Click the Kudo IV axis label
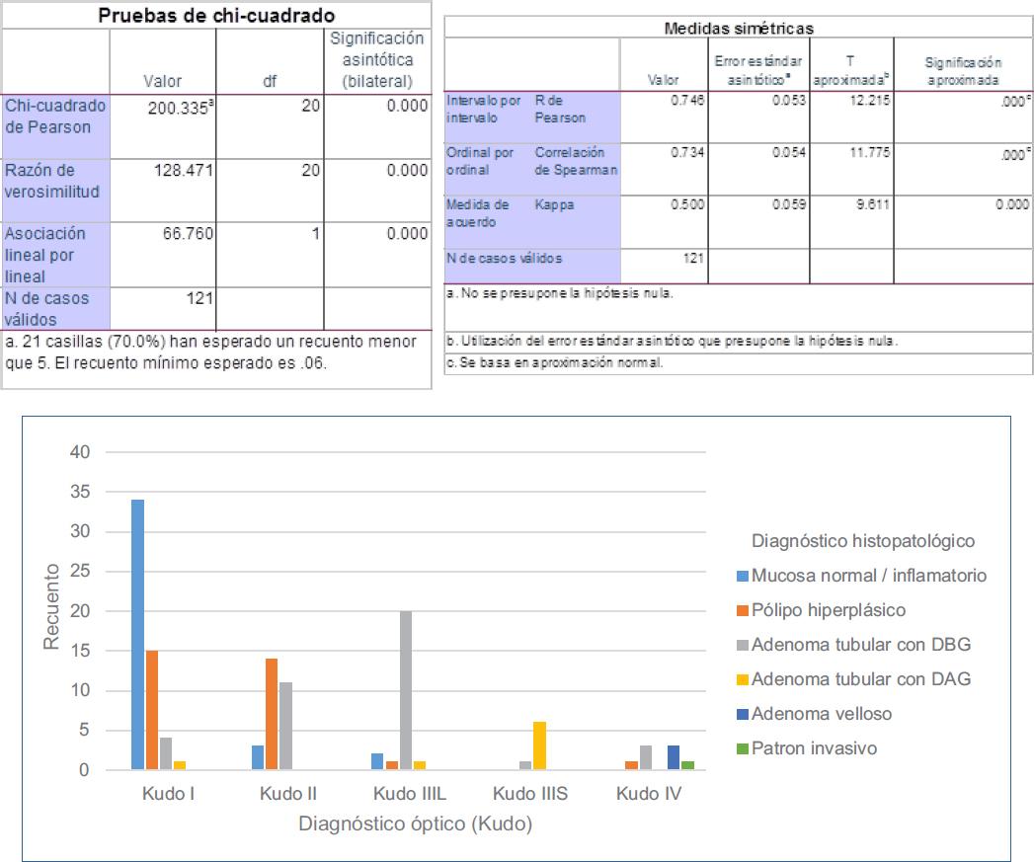Image resolution: width=1034 pixels, height=862 pixels. click(648, 794)
